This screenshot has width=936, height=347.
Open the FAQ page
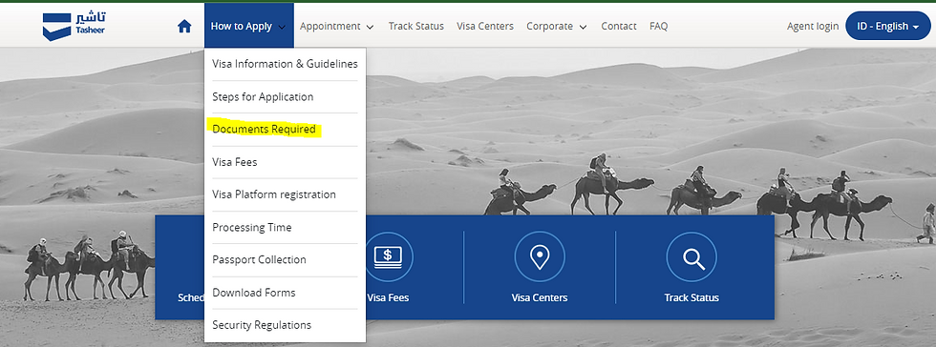pyautogui.click(x=658, y=27)
